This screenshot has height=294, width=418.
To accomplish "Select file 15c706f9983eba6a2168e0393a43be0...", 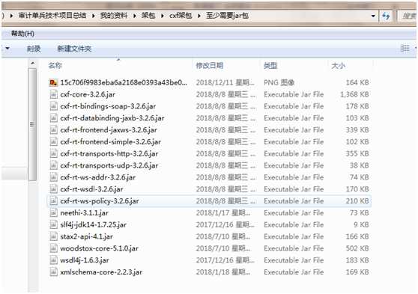I will 124,82.
